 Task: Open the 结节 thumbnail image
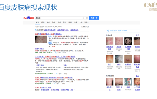(110, 59)
